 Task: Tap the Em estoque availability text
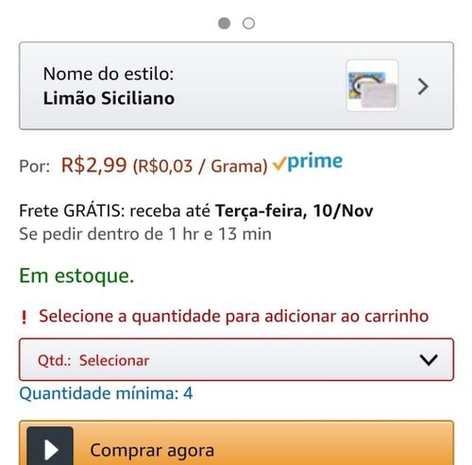76,275
